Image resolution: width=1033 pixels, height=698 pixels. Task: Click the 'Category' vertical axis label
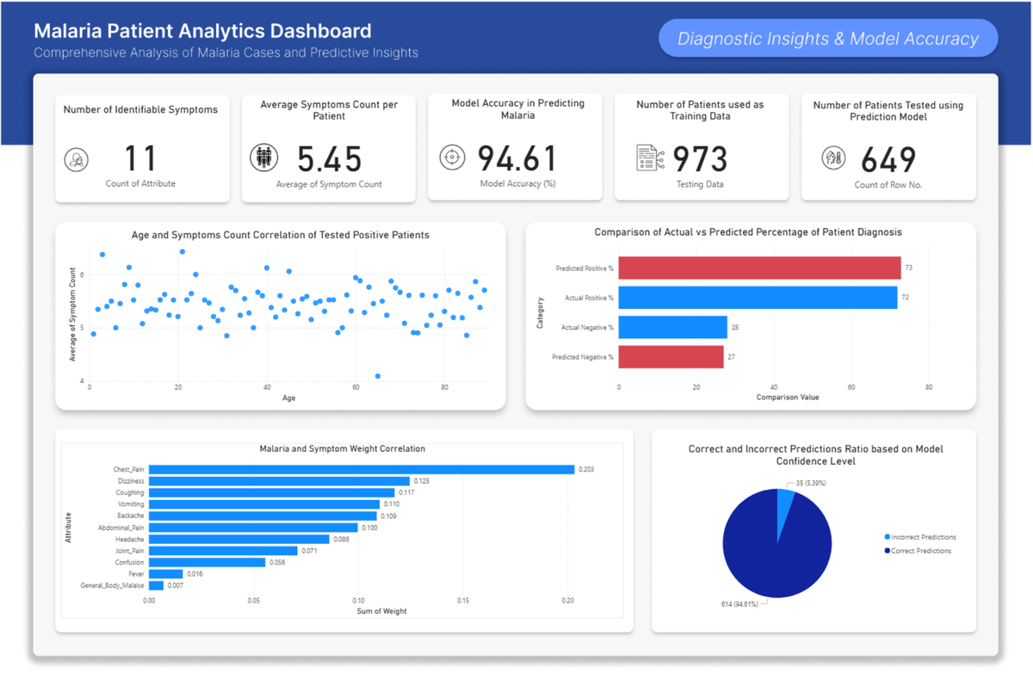[x=541, y=313]
